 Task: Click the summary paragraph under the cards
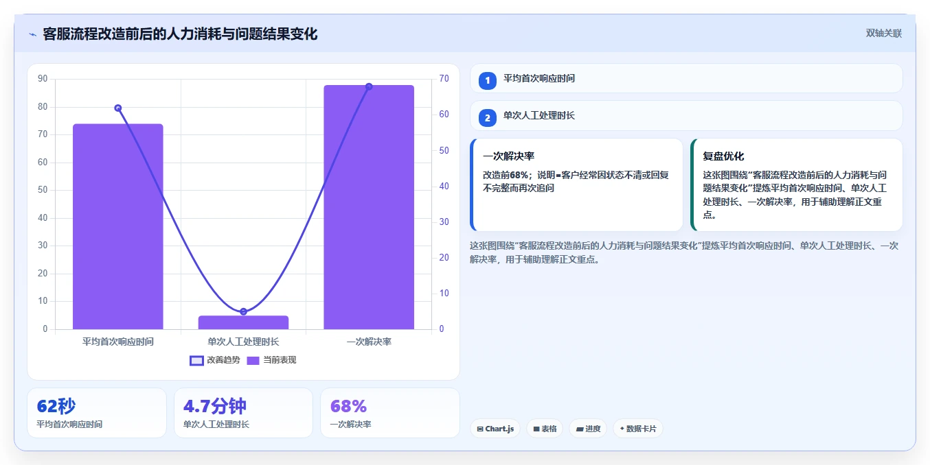684,252
